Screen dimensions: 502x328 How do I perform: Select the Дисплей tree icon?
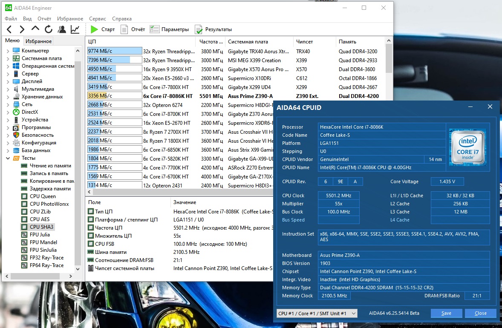click(x=16, y=81)
